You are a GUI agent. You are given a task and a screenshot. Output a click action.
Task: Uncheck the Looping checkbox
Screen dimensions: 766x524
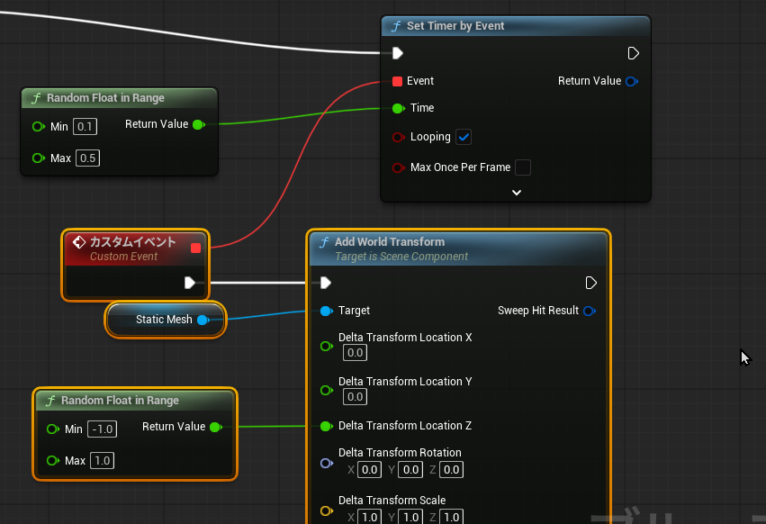point(464,137)
